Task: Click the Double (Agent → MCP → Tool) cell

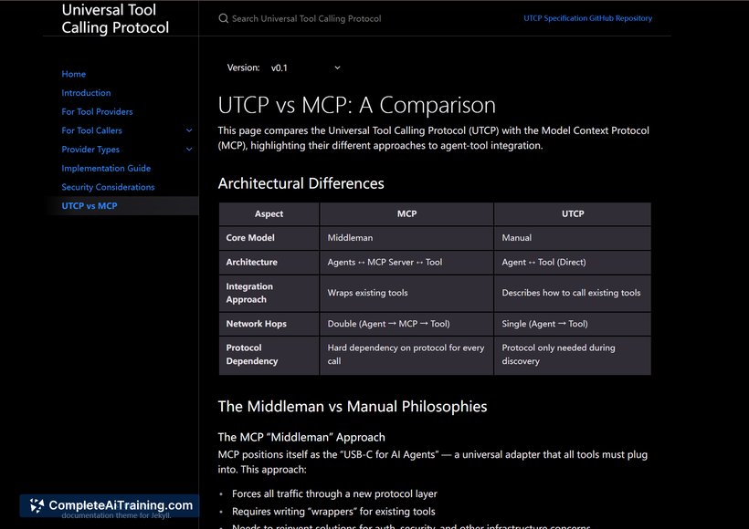Action: tap(406, 324)
